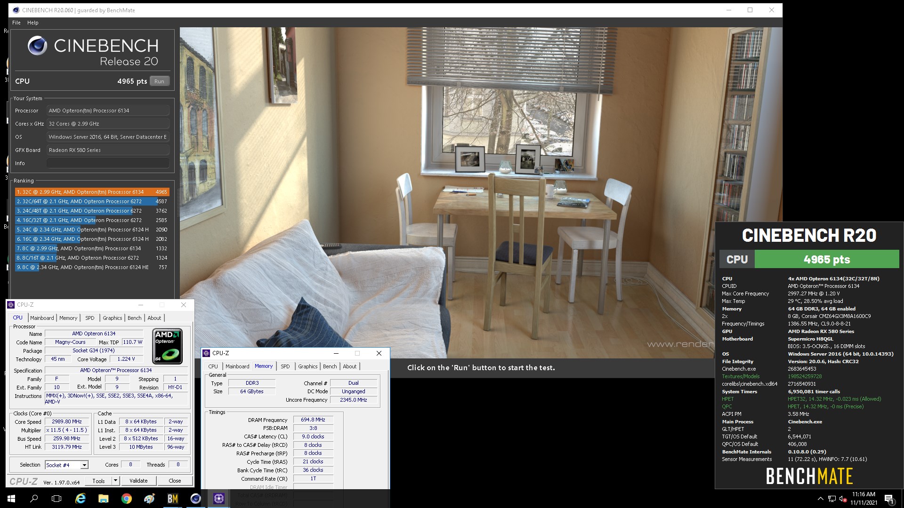
Task: Click the CPU-Z Close button
Action: pos(175,481)
